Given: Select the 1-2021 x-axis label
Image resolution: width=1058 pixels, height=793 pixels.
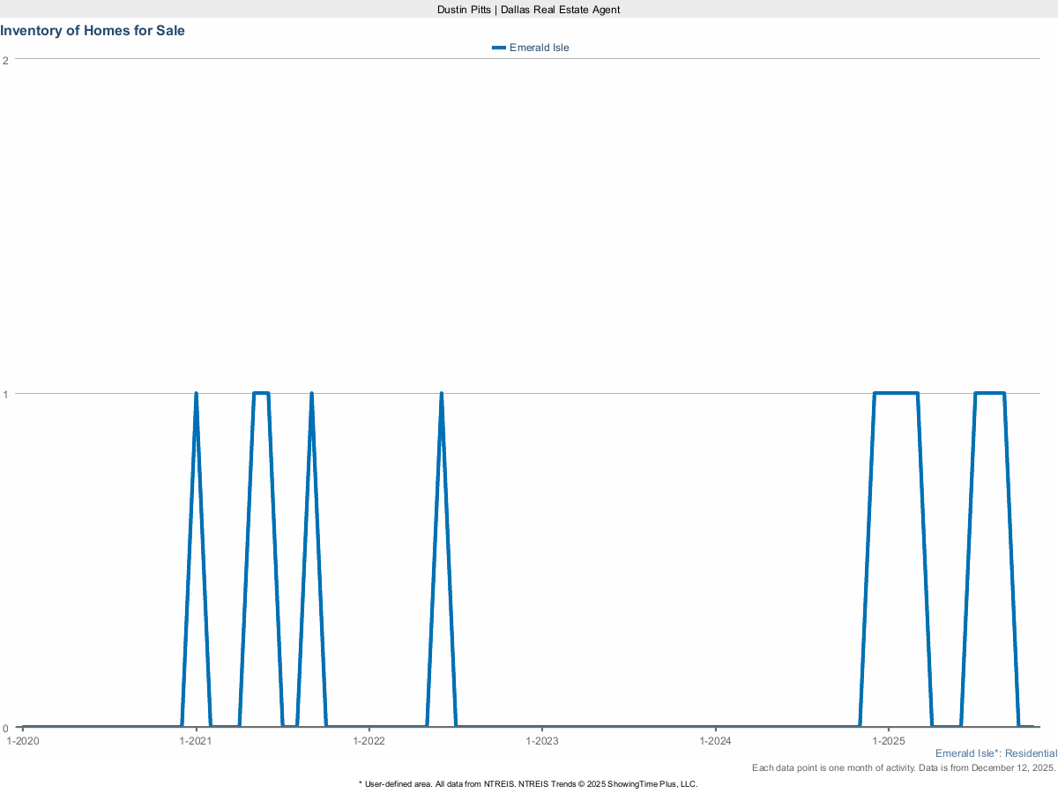Looking at the screenshot, I should pos(196,741).
